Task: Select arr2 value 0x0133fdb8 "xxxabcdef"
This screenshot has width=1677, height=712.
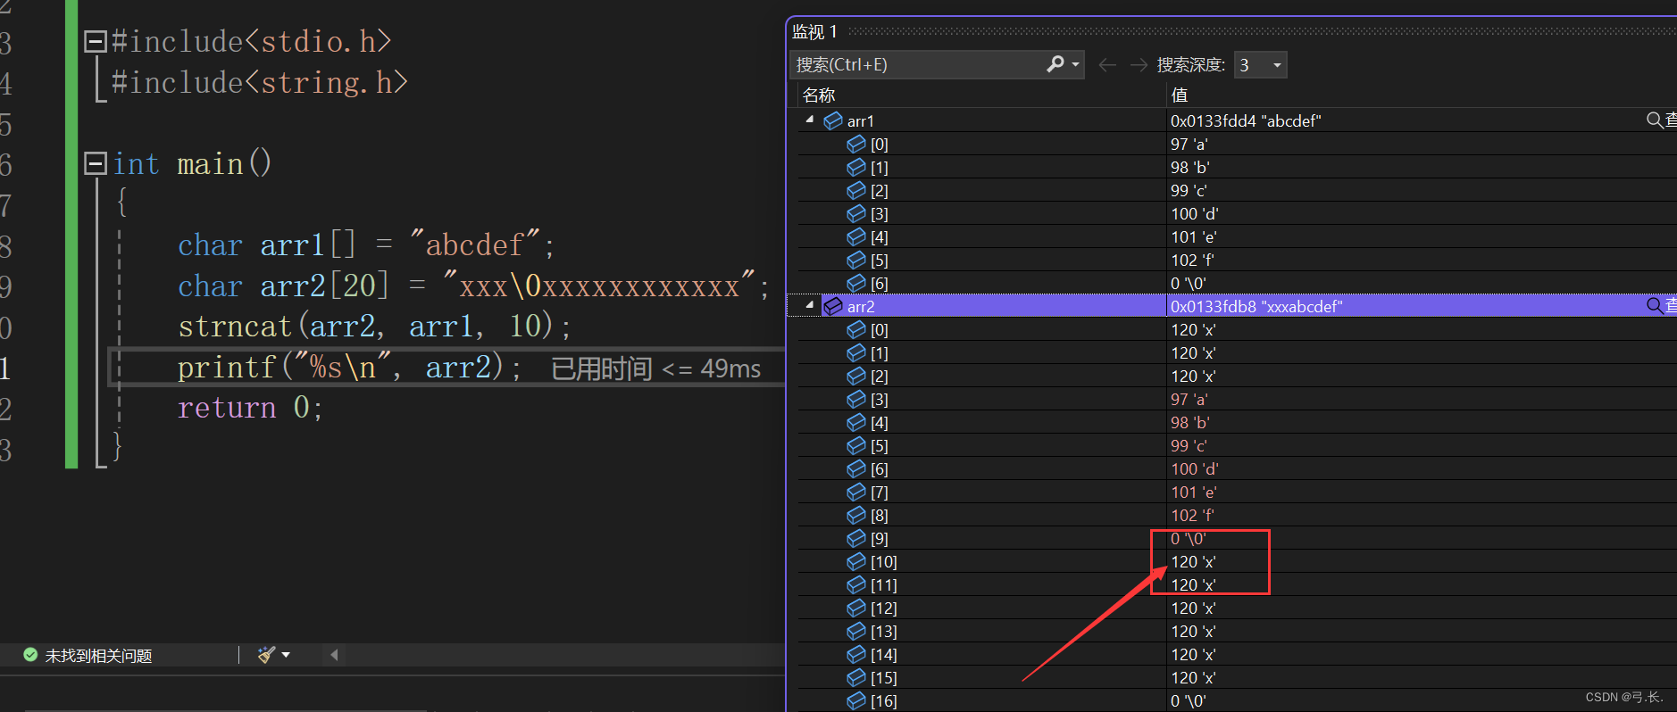Action: (1256, 306)
